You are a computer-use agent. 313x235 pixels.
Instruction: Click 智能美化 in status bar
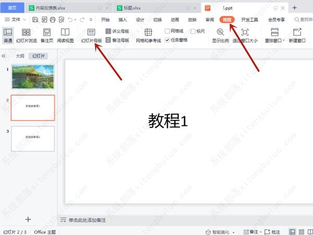[218, 232]
